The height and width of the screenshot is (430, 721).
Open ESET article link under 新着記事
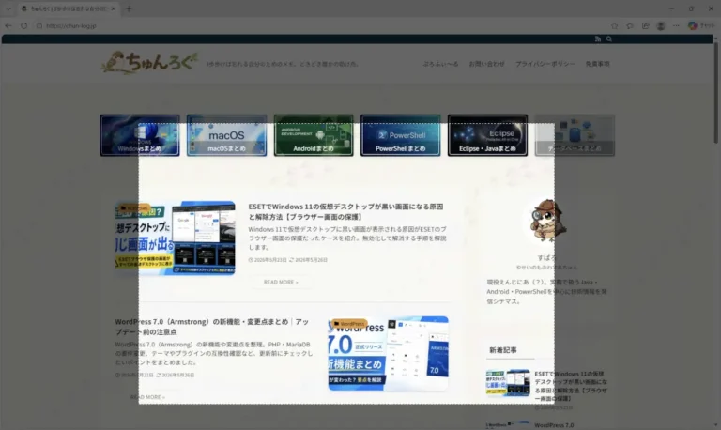pyautogui.click(x=571, y=386)
